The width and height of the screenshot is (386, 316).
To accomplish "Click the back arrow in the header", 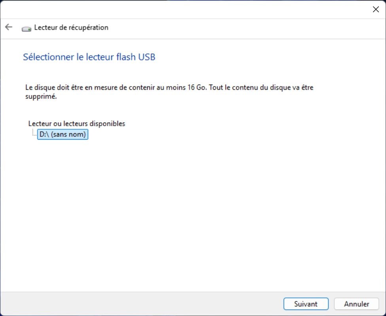I will click(9, 27).
